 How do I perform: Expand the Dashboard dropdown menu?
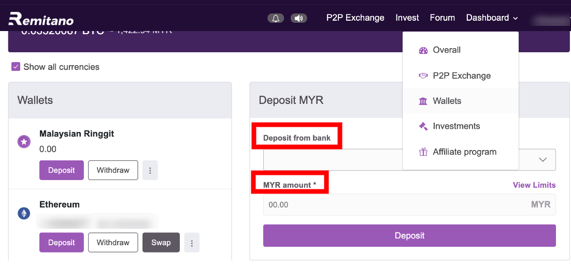[x=492, y=18]
